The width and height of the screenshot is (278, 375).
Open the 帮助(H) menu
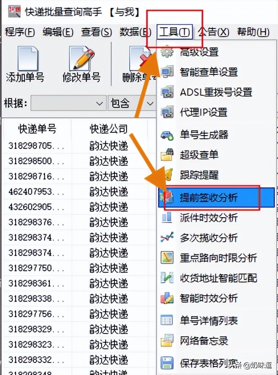click(x=253, y=32)
